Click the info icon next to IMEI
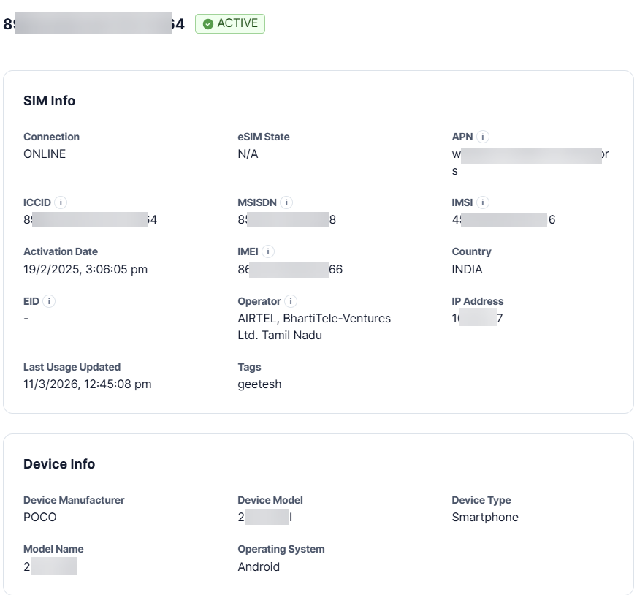 pyautogui.click(x=268, y=251)
